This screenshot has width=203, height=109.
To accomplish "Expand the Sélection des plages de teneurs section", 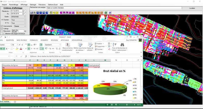I will tap(3, 34).
